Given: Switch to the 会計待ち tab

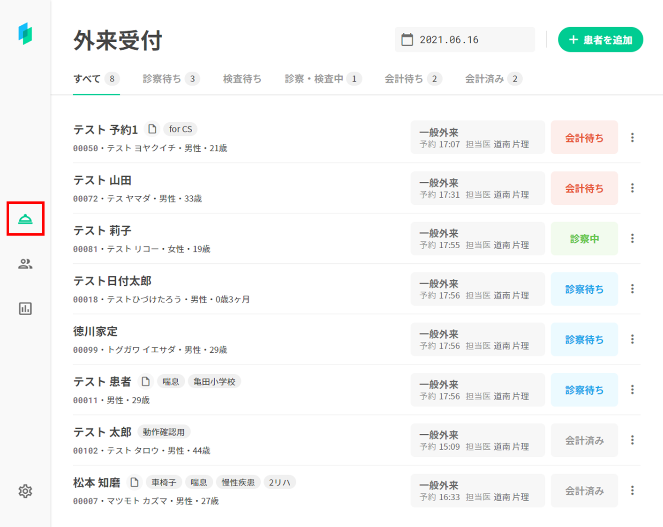Looking at the screenshot, I should (x=413, y=79).
